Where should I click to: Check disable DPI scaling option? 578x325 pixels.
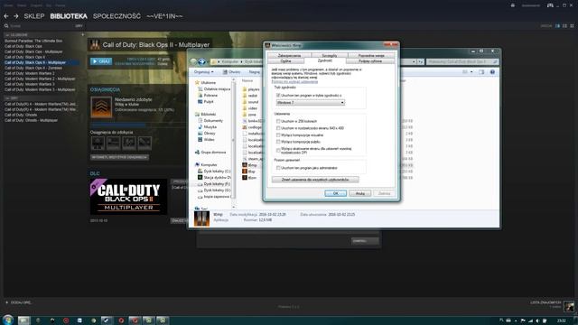click(278, 151)
